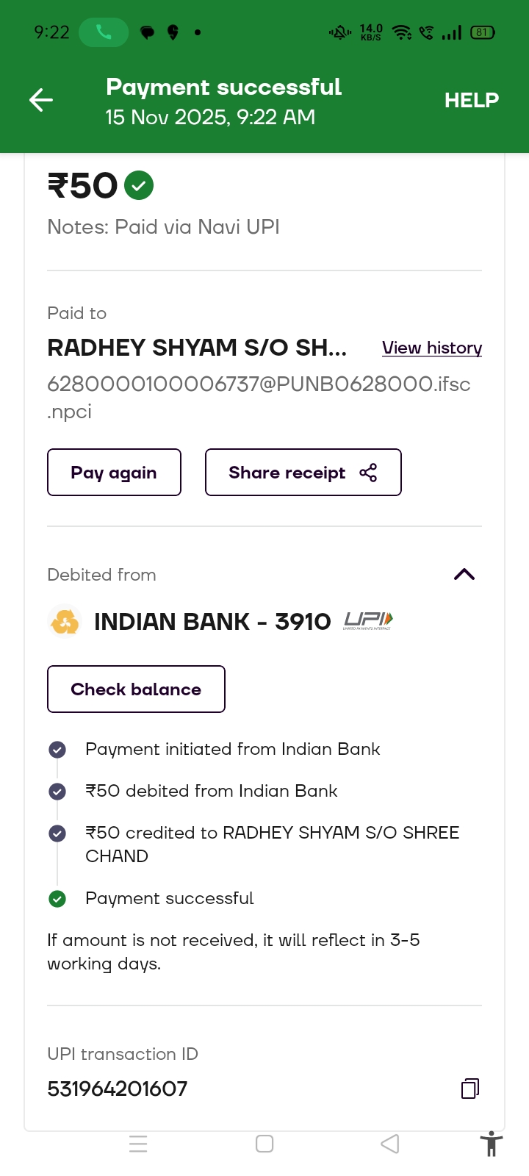Tap the accessibility shortcut icon
The image size is (529, 1176).
(491, 1144)
